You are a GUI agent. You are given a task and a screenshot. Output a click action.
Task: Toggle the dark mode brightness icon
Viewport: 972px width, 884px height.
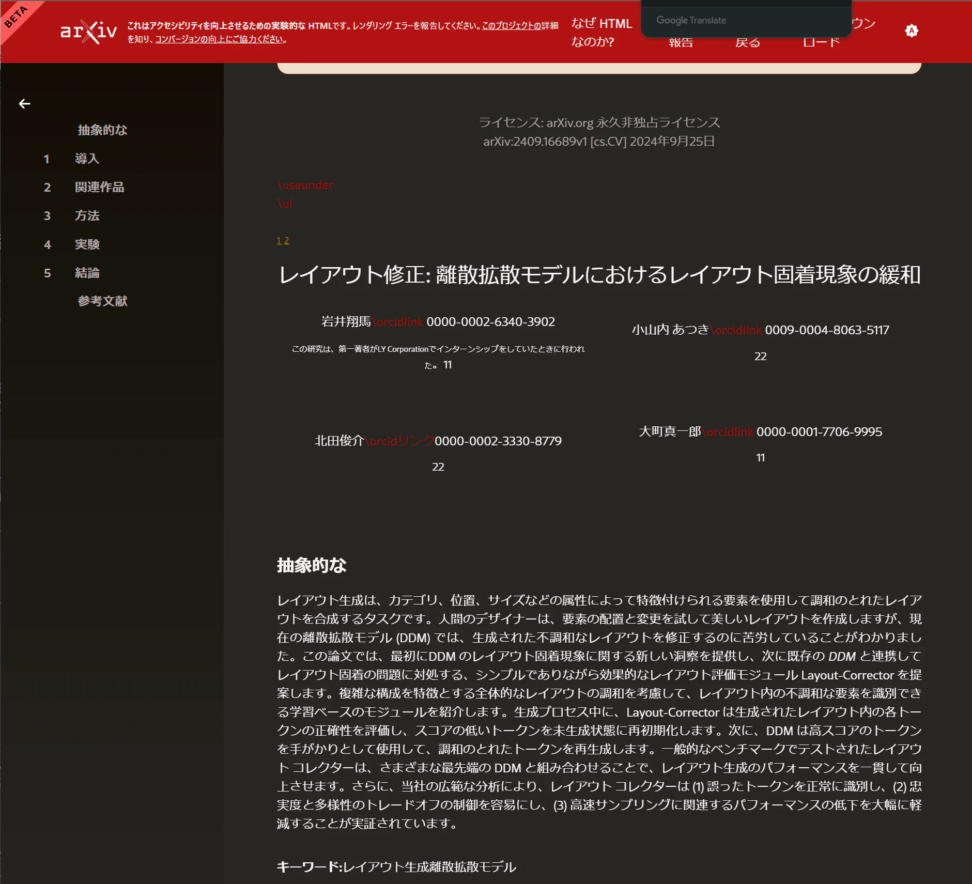pyautogui.click(x=912, y=31)
